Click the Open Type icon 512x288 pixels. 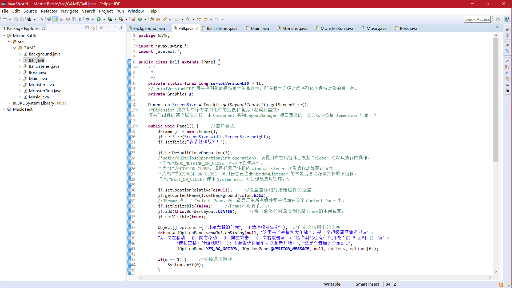click(x=152, y=19)
